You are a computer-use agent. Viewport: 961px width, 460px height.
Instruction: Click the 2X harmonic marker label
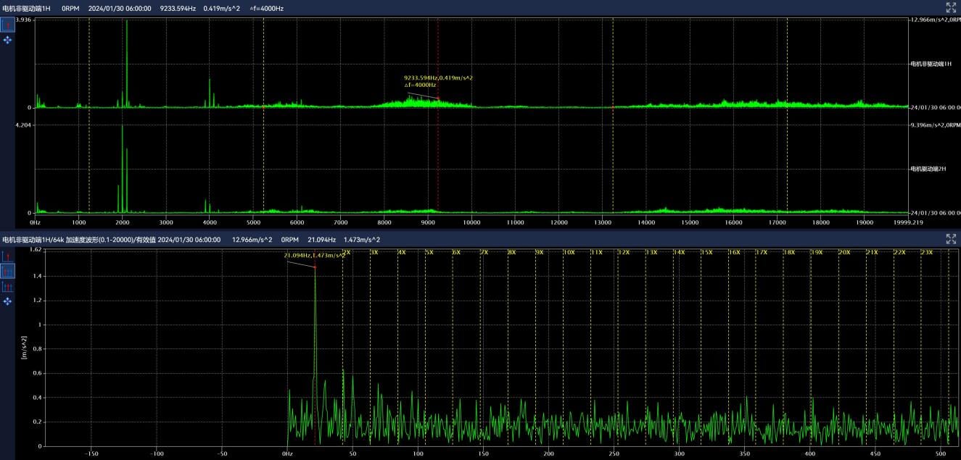point(346,252)
